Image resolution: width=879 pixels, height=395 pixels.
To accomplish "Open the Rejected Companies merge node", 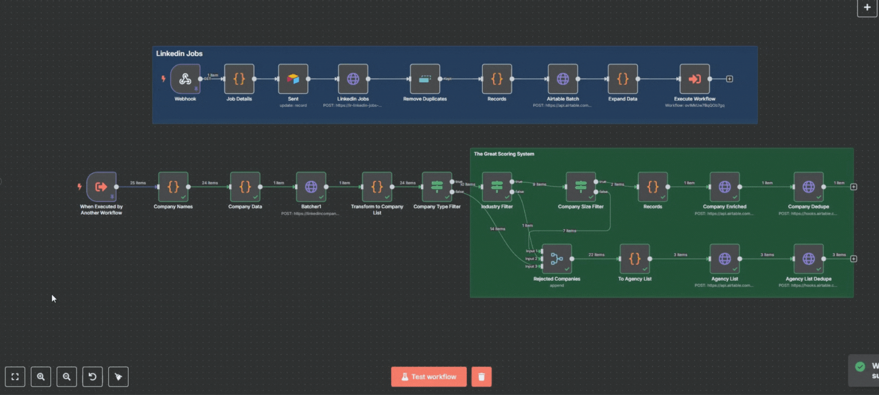I will click(x=557, y=259).
